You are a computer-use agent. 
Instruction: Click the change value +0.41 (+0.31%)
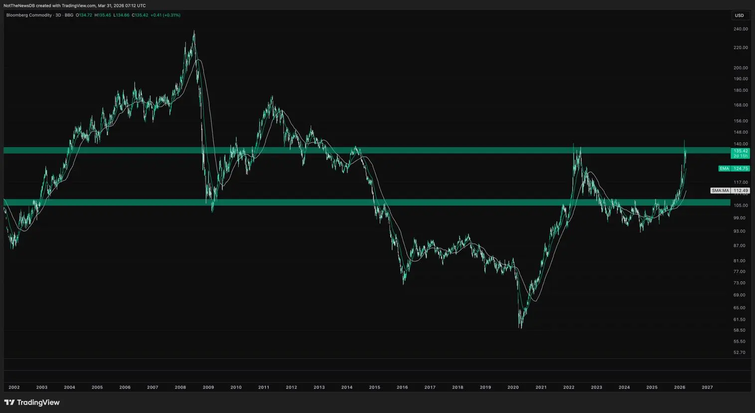165,15
